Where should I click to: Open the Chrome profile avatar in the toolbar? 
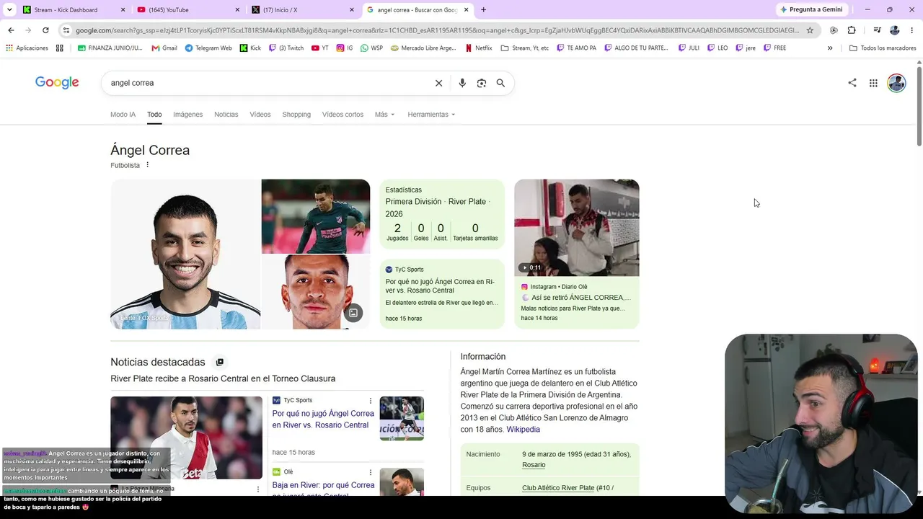[895, 30]
